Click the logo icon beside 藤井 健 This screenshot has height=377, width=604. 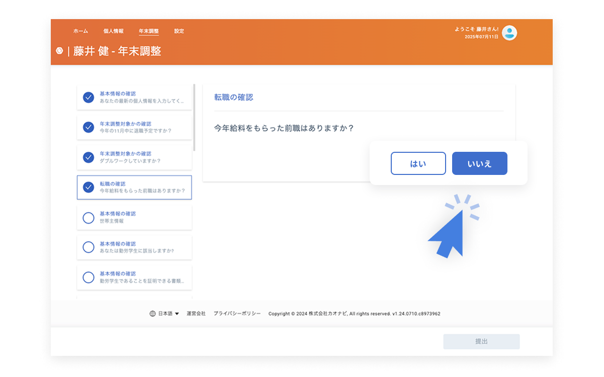(59, 51)
